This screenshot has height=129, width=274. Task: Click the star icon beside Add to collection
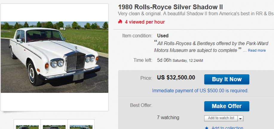(x=206, y=128)
